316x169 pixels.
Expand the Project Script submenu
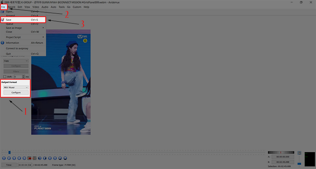point(23,37)
